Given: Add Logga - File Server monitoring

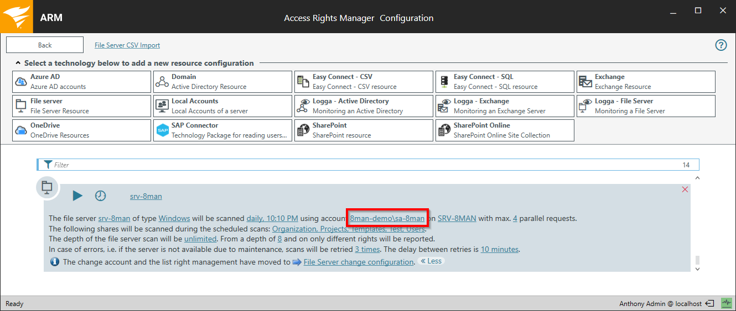Looking at the screenshot, I should [x=646, y=106].
